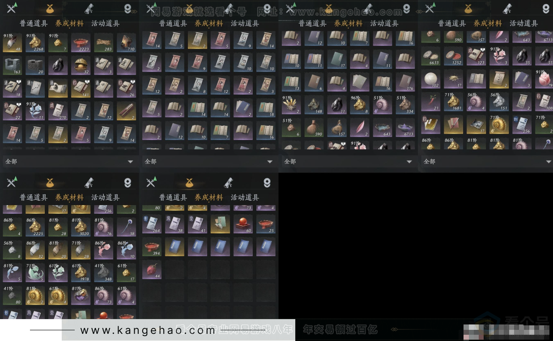Image resolution: width=553 pixels, height=341 pixels.
Task: Expand the 全部 dropdown in second top panel
Action: 209,161
